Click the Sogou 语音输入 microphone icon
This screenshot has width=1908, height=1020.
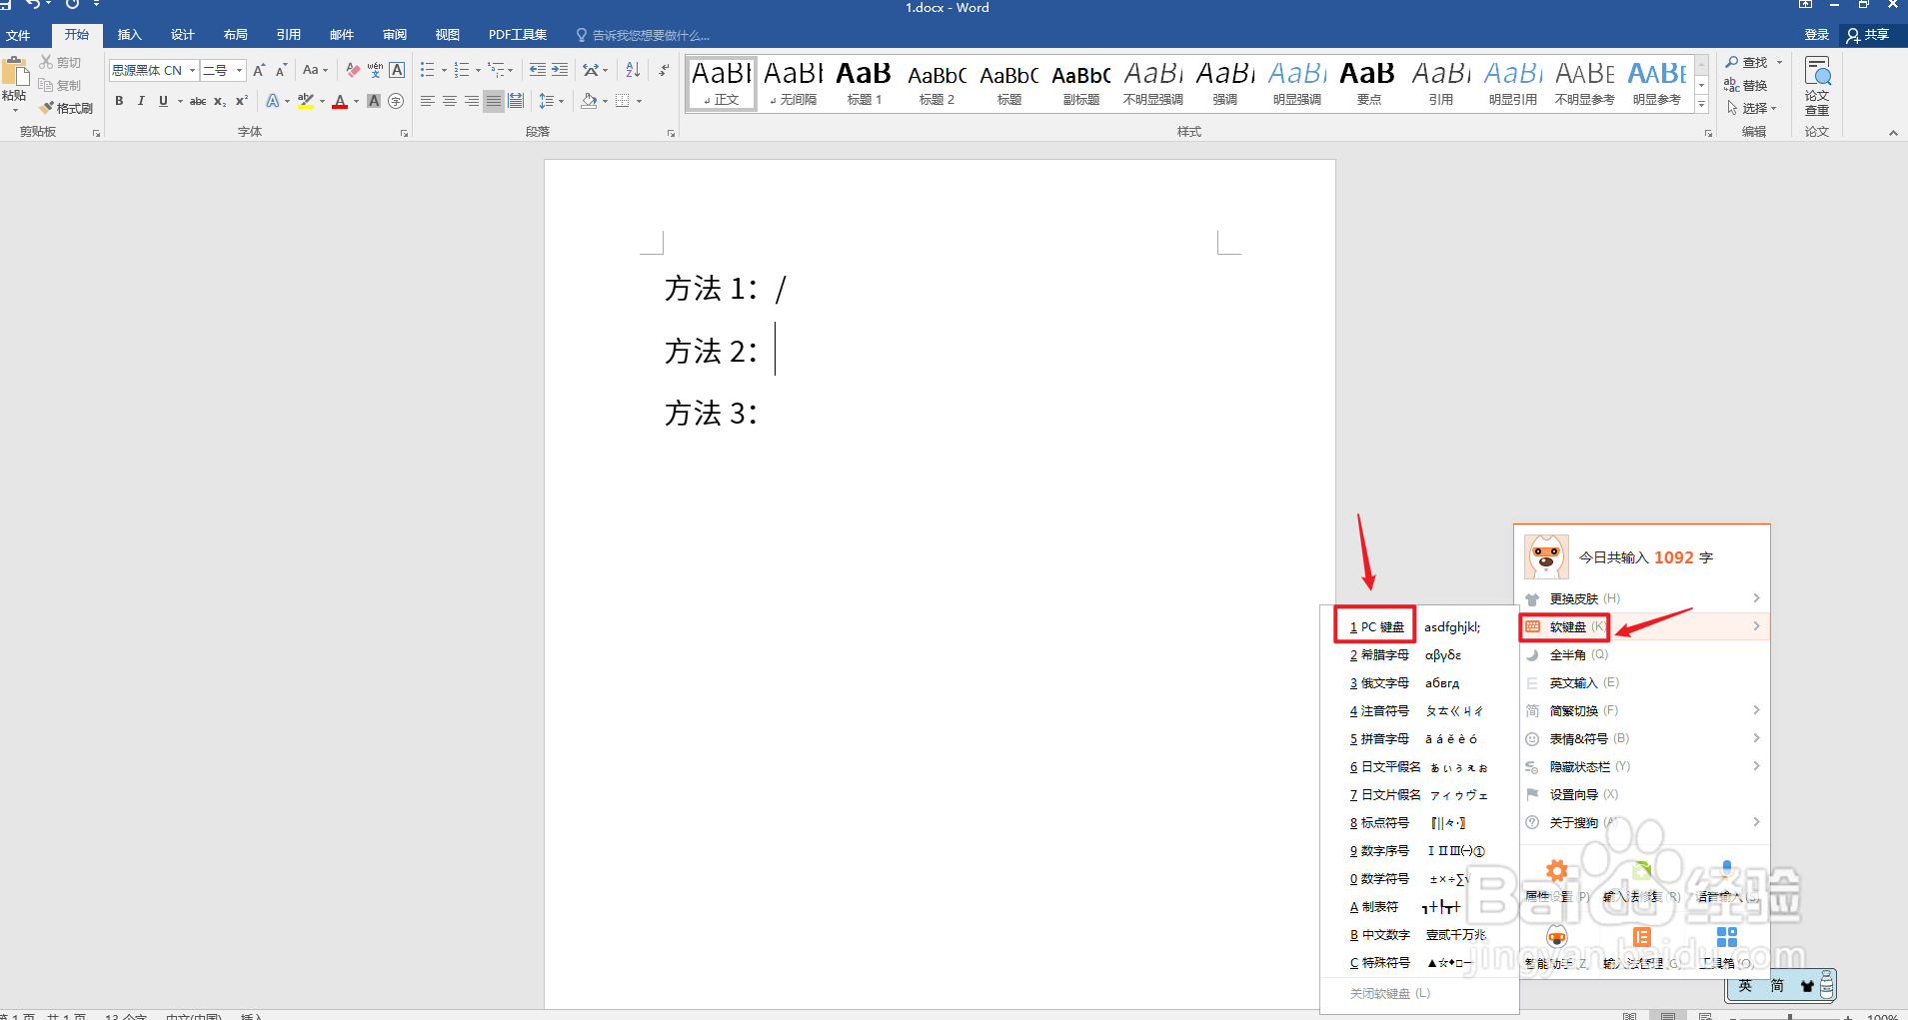(1726, 871)
